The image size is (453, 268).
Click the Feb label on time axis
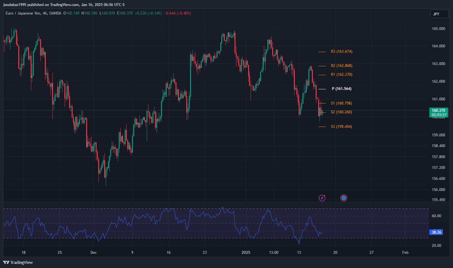[x=405, y=252]
